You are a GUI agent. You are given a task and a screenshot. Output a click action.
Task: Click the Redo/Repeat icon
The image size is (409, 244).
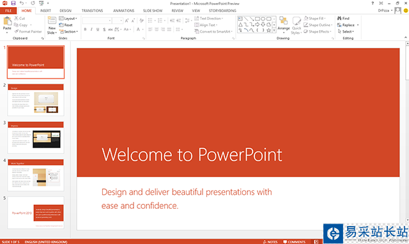point(33,3)
